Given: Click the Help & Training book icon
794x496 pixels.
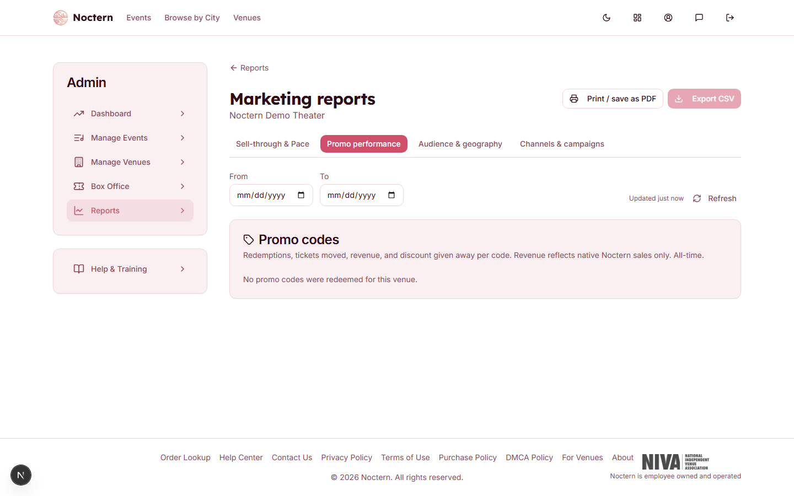Looking at the screenshot, I should pos(79,269).
